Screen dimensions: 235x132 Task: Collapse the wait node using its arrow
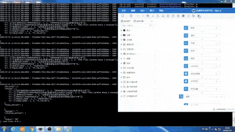click(216, 66)
